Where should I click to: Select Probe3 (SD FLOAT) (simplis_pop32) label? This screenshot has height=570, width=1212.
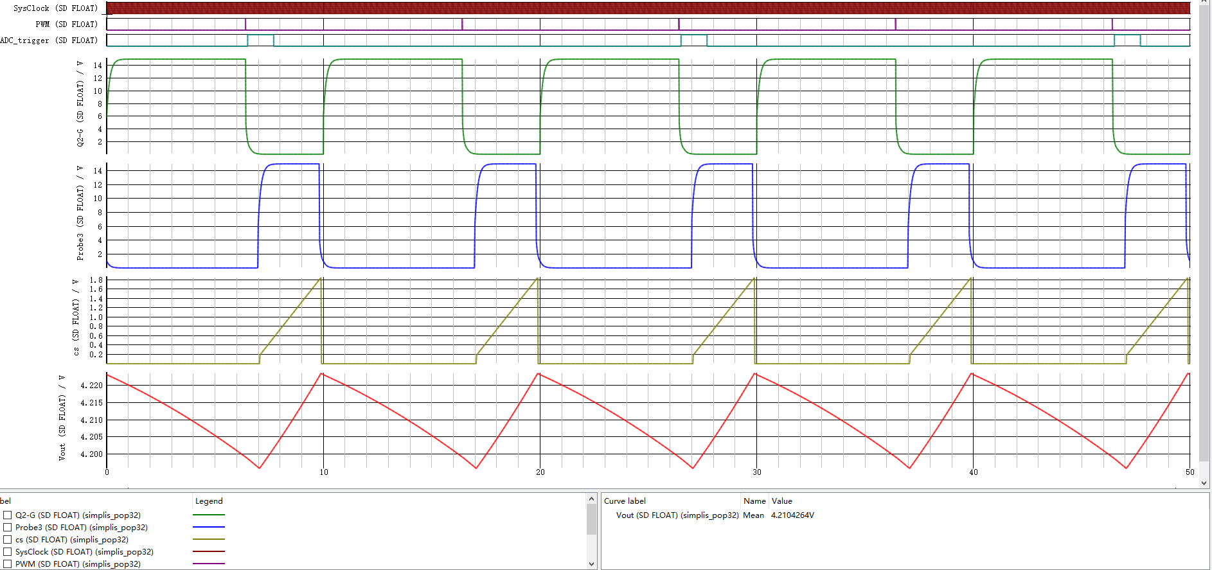pyautogui.click(x=82, y=528)
